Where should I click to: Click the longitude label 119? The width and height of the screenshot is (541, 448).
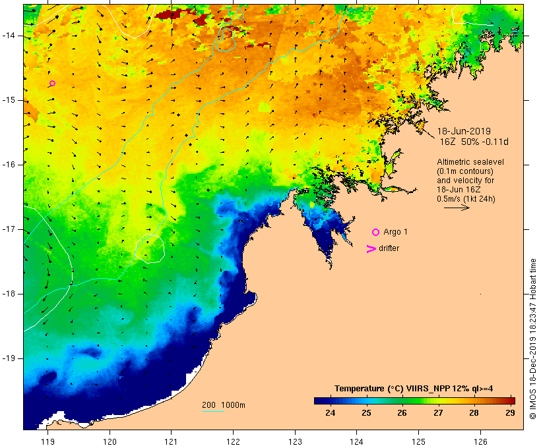click(x=48, y=441)
